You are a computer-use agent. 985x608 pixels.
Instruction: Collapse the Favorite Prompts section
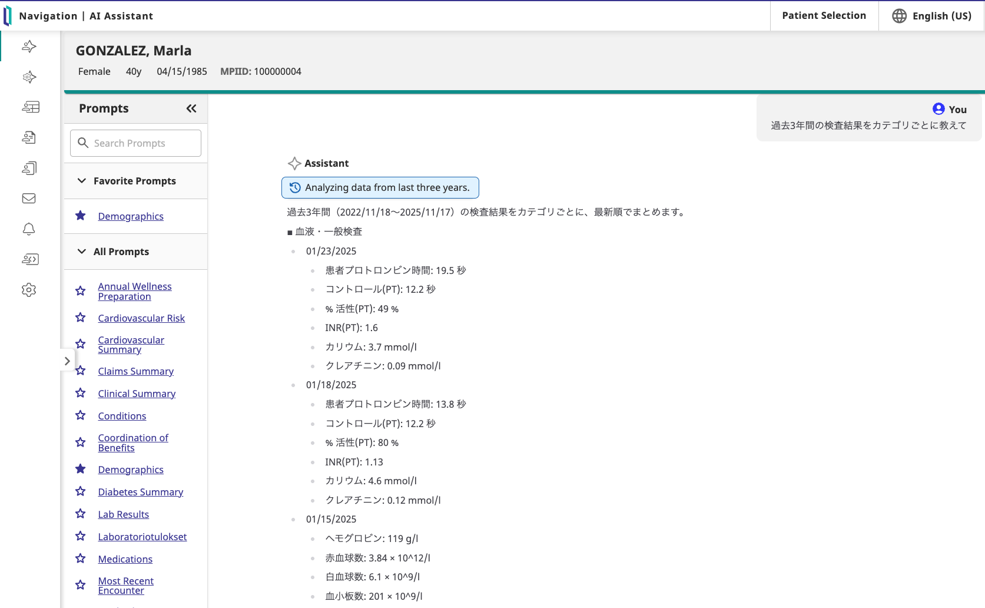tap(81, 181)
